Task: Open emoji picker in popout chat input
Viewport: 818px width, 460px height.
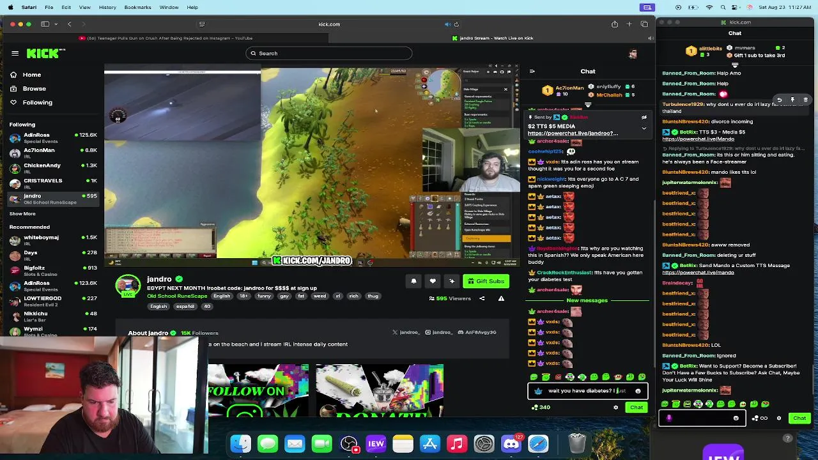Action: point(736,418)
